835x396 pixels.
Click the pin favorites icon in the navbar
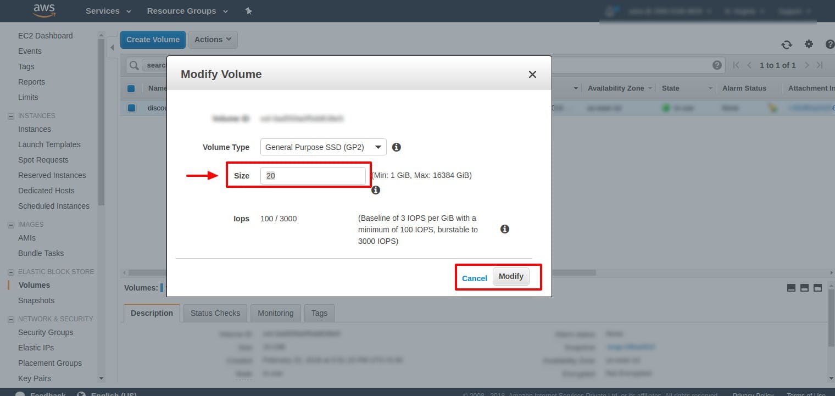coord(248,10)
